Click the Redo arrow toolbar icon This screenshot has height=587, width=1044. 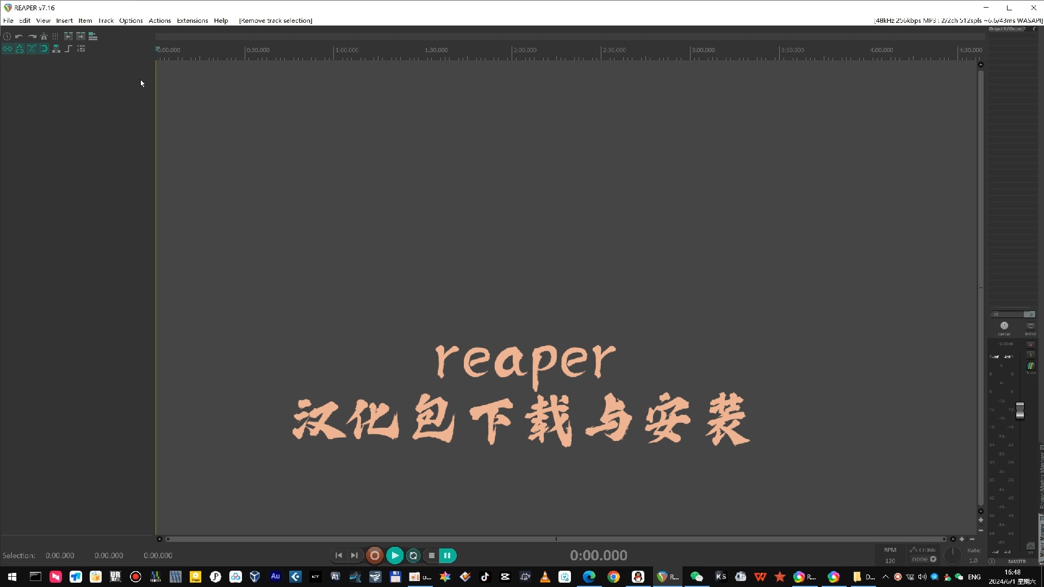click(32, 36)
